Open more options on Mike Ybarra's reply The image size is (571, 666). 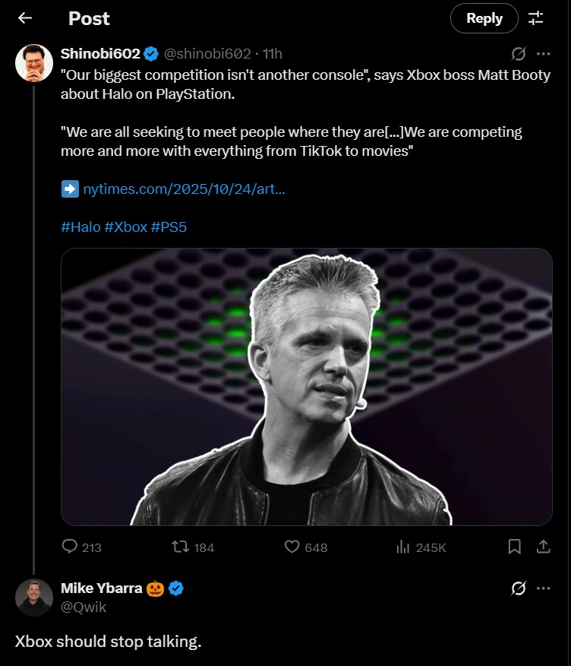[x=544, y=588]
